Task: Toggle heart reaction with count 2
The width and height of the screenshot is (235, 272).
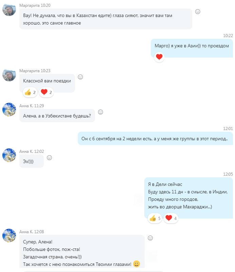Action: coord(46,92)
